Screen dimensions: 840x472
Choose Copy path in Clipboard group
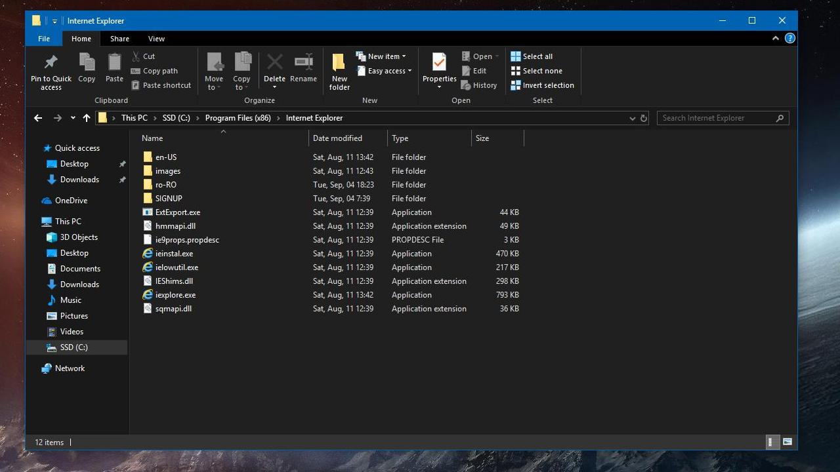point(154,71)
